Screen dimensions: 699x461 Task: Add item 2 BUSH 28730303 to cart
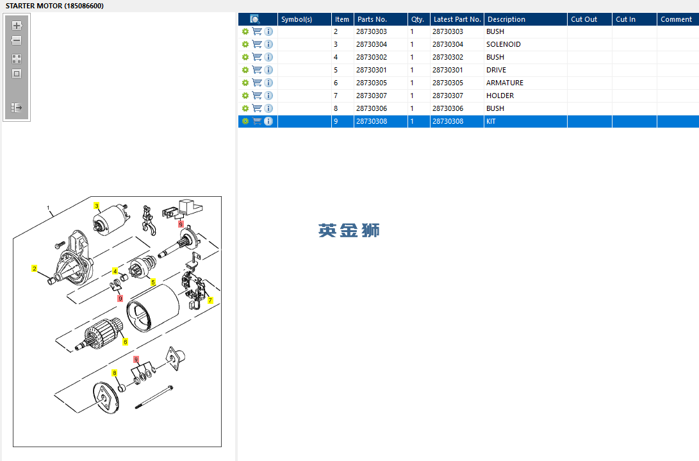pos(257,31)
